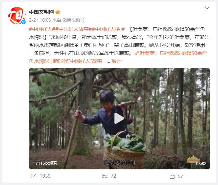Open the #中国好人故事# hashtag
The height and width of the screenshot is (185, 218).
pyautogui.click(x=73, y=29)
